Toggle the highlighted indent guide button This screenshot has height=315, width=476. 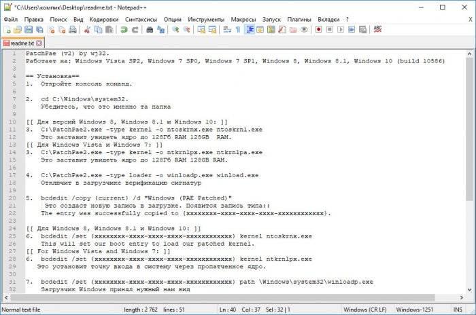pyautogui.click(x=250, y=29)
